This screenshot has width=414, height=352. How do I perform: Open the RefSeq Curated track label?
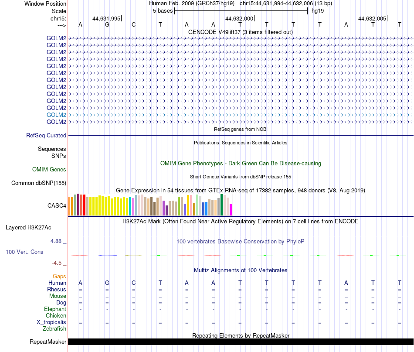coord(46,136)
